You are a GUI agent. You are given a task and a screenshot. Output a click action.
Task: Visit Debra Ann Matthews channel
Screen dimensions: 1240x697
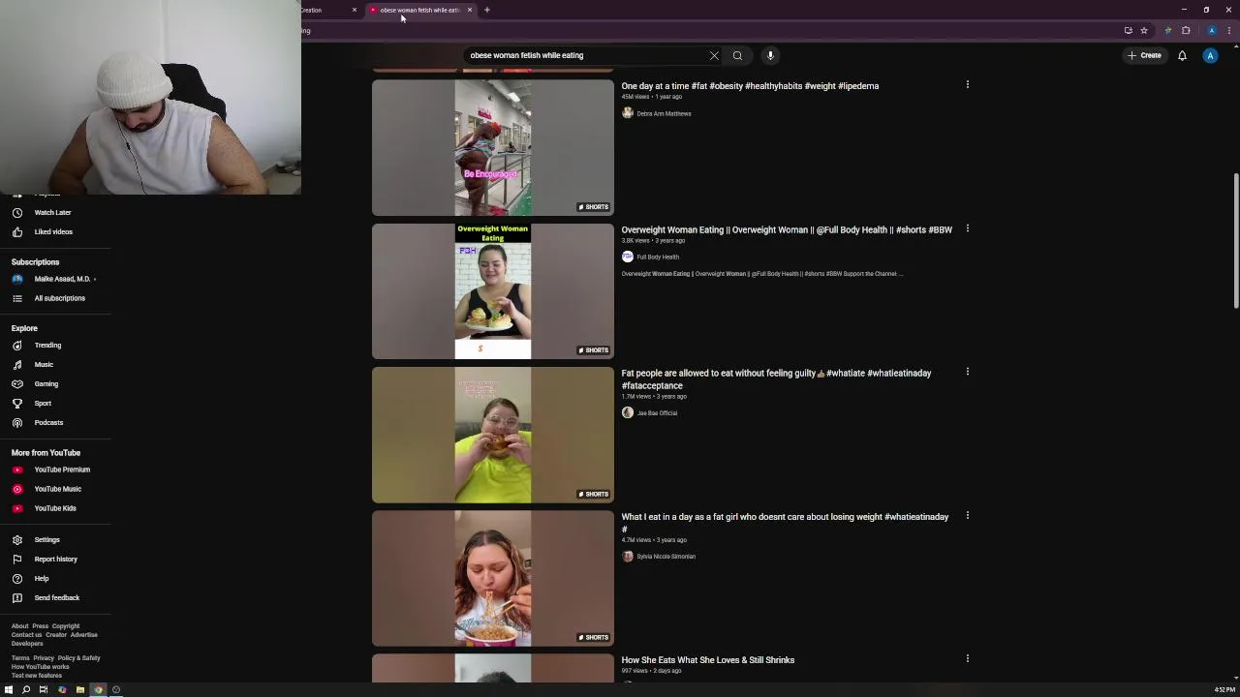pos(664,114)
